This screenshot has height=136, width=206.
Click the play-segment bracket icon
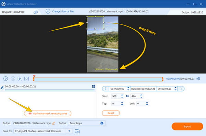click(x=20, y=79)
